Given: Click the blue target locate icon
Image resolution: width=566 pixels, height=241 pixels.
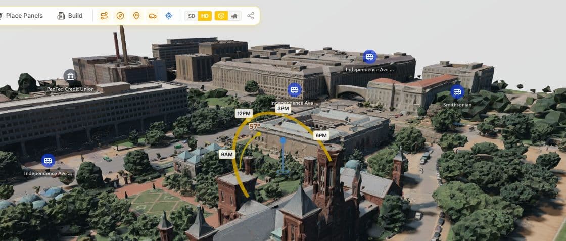Looking at the screenshot, I should [169, 16].
